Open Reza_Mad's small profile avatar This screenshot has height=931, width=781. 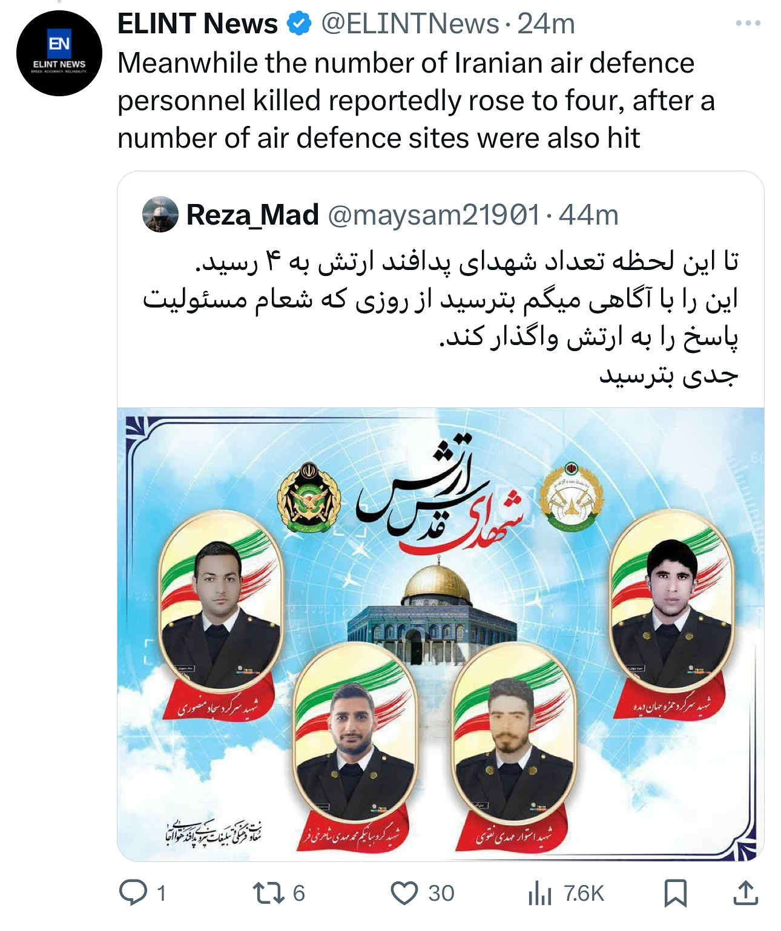[x=160, y=215]
